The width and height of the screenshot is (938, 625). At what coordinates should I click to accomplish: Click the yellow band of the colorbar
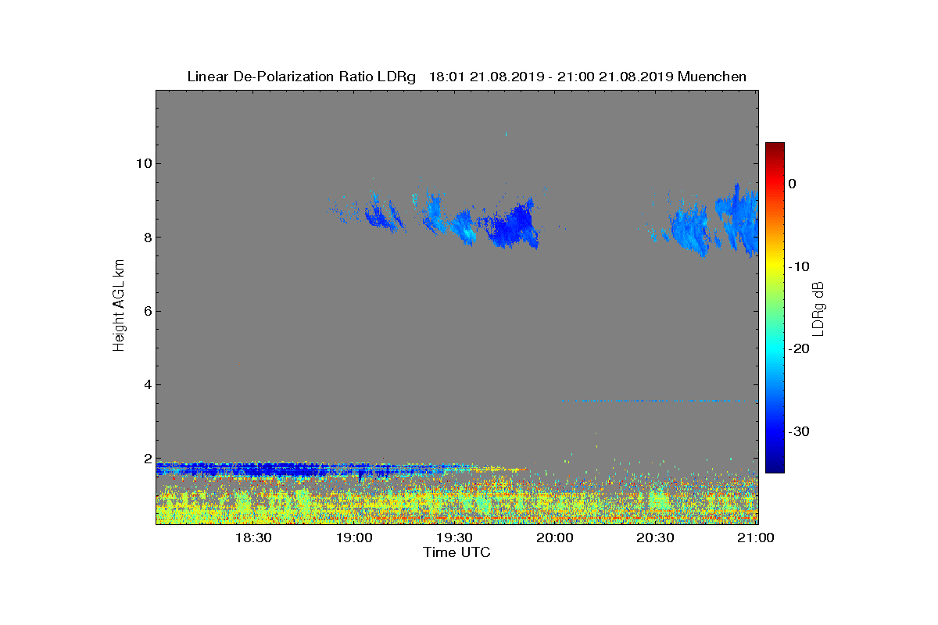click(775, 266)
